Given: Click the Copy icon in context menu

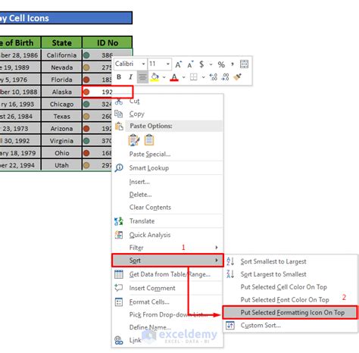Looking at the screenshot, I should [x=119, y=114].
